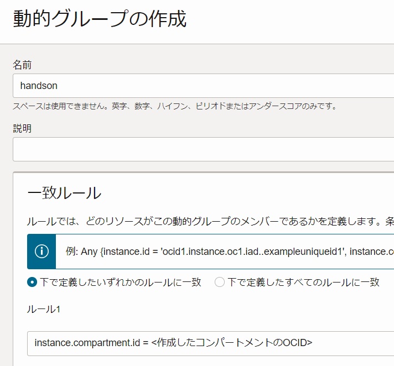Click the rule description sentence under 一致ルール
Image resolution: width=394 pixels, height=366 pixels.
pyautogui.click(x=210, y=222)
